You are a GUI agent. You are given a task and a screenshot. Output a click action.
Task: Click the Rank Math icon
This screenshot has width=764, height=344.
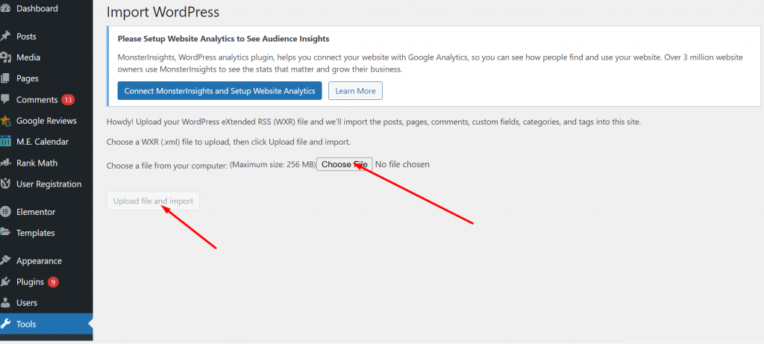[x=5, y=163]
